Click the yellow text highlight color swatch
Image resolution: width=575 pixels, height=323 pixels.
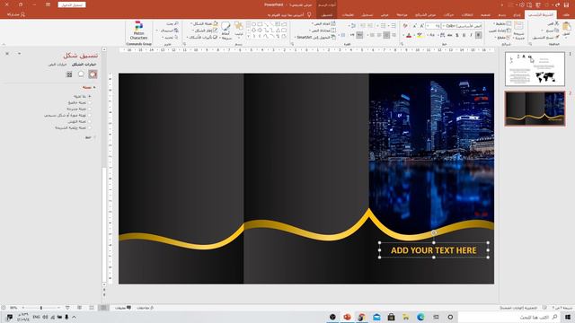tap(420, 35)
